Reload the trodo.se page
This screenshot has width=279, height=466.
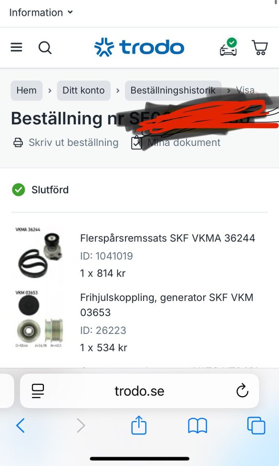pyautogui.click(x=242, y=390)
